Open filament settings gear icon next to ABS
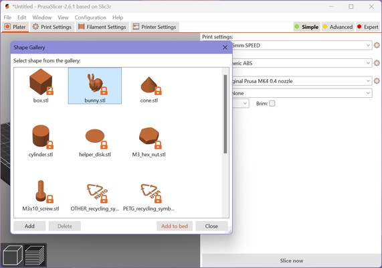Viewport: 382px width, 268px height. (377, 63)
